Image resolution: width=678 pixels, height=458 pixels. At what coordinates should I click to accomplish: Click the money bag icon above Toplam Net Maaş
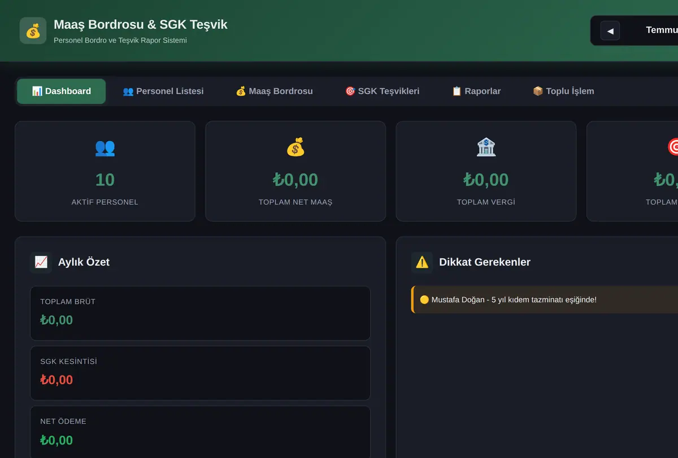click(295, 148)
